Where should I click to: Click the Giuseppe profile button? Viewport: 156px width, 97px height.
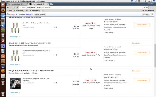coord(151,4)
